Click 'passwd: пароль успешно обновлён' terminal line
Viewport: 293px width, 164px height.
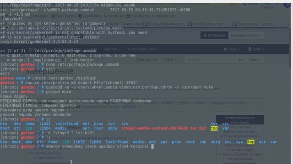[36, 114]
